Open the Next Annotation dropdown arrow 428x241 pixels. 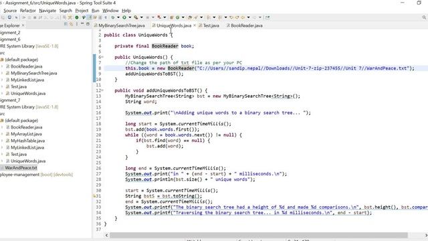(214, 17)
